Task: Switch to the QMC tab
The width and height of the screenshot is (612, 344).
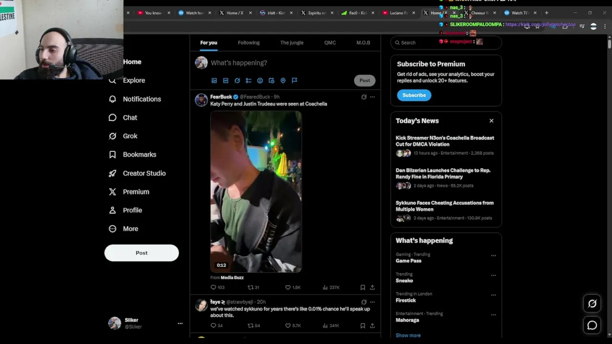Action: click(330, 43)
